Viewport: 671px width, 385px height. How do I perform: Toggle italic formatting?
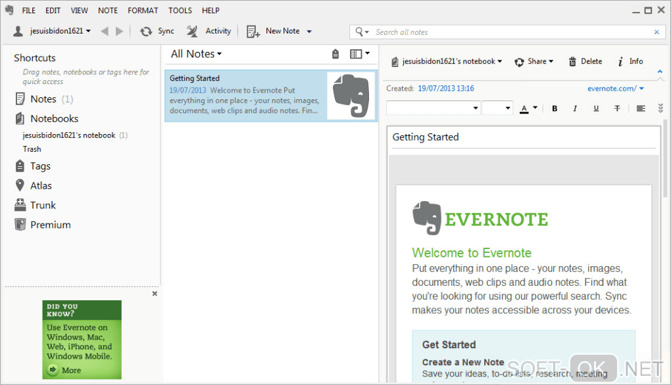[x=575, y=108]
